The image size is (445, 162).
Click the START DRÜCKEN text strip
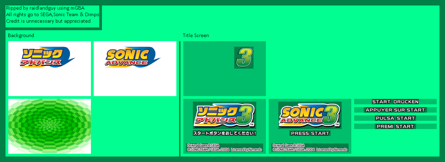pyautogui.click(x=395, y=102)
